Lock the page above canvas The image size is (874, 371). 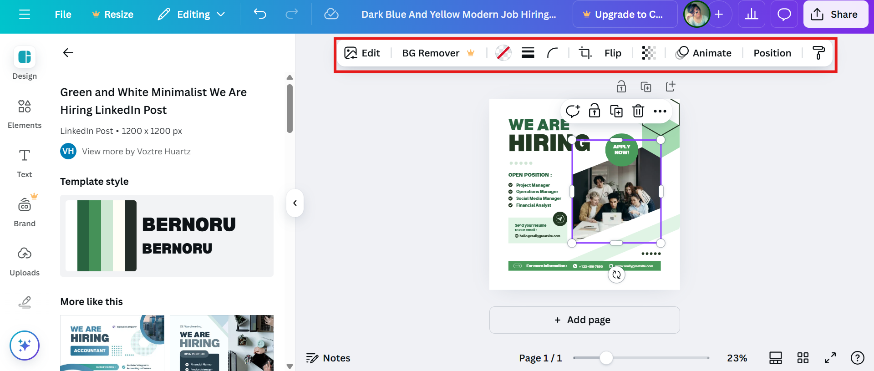click(621, 86)
